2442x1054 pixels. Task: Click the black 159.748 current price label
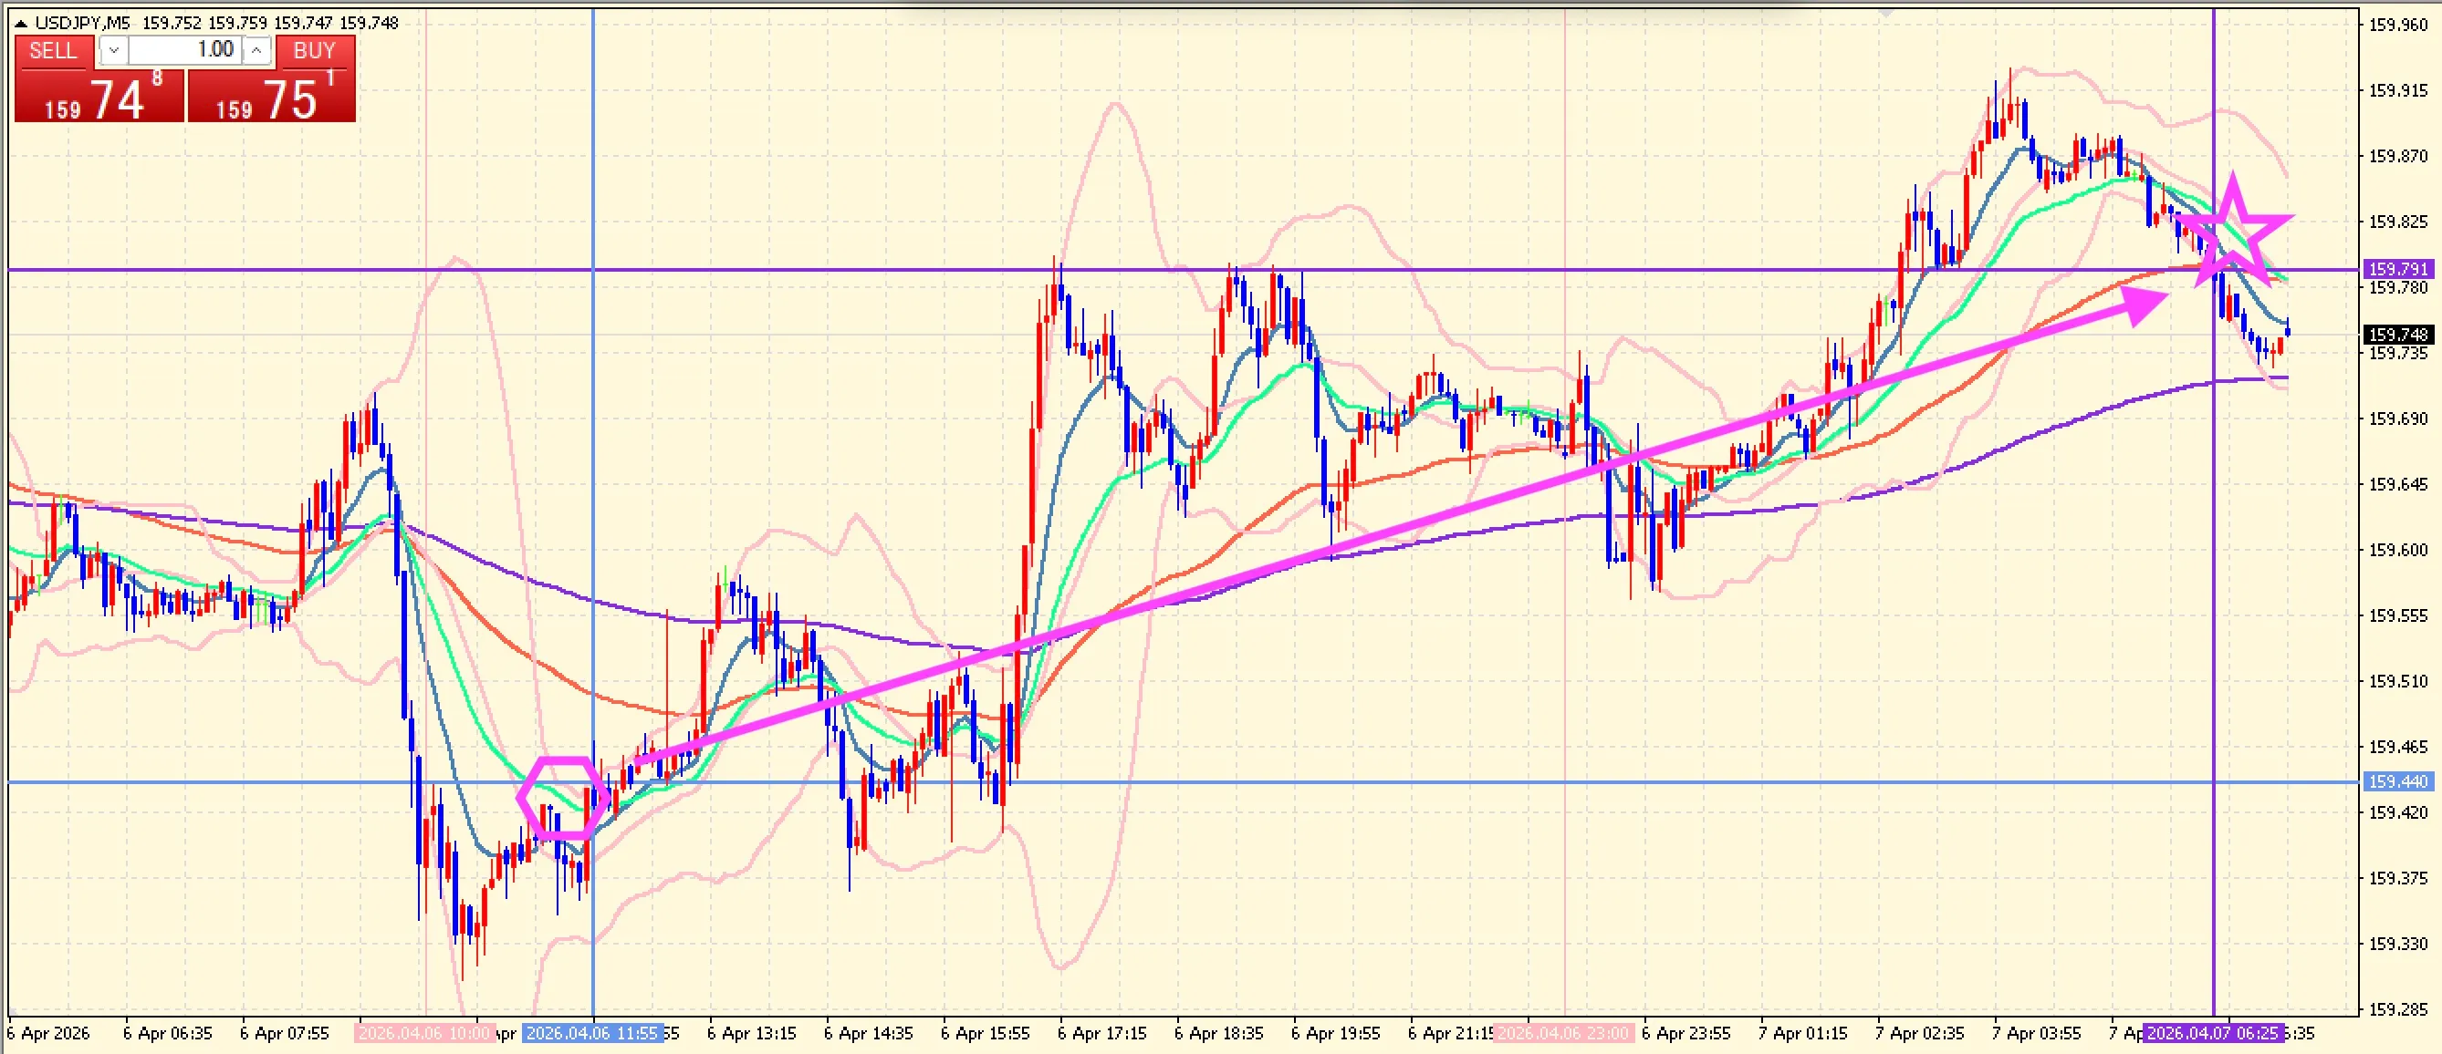2397,335
